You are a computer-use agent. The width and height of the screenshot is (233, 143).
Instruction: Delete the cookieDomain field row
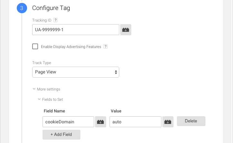(191, 121)
